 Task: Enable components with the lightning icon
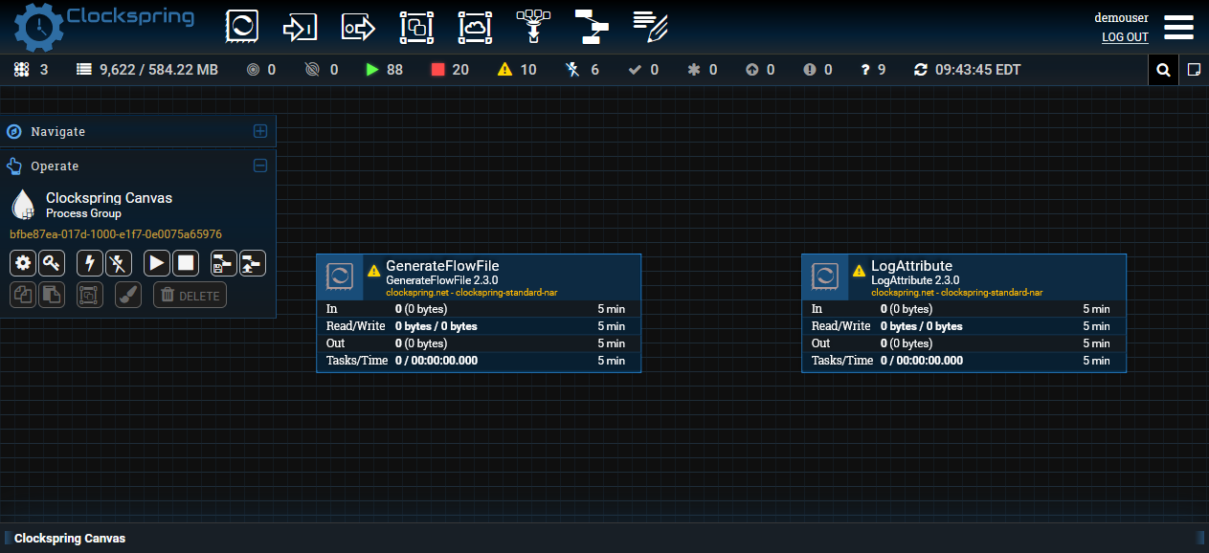[87, 262]
